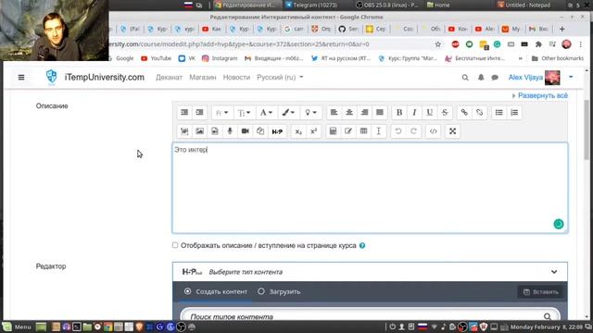Bookmark the page with the star icon
This screenshot has width=593, height=333.
point(438,44)
